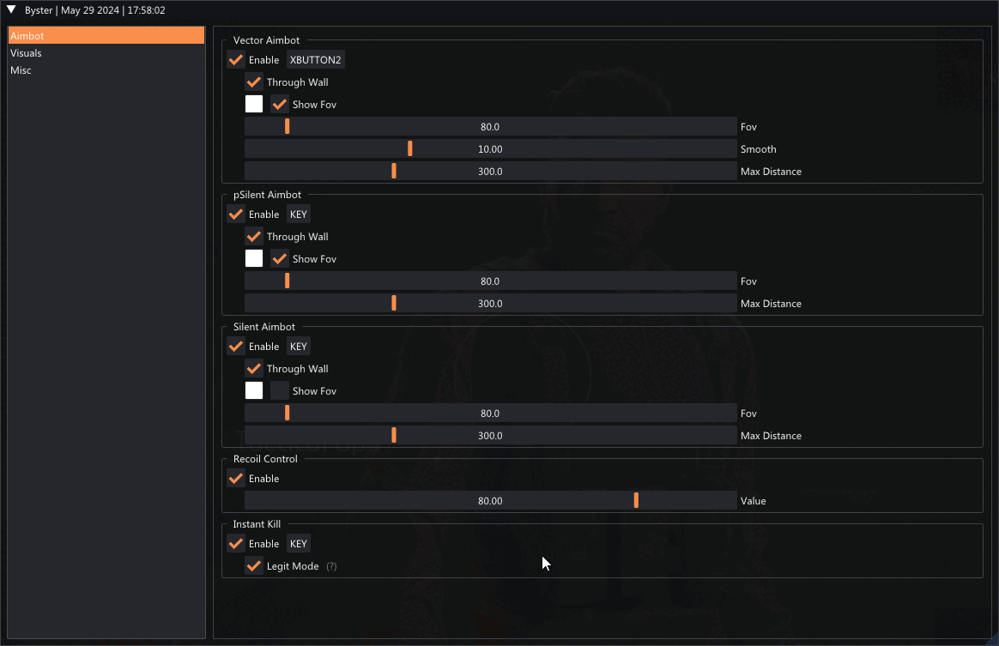Click the pSilent Aimbot section heading
The width and height of the screenshot is (999, 646).
point(267,194)
